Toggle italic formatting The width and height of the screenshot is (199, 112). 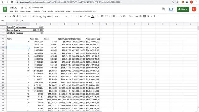tap(85, 16)
